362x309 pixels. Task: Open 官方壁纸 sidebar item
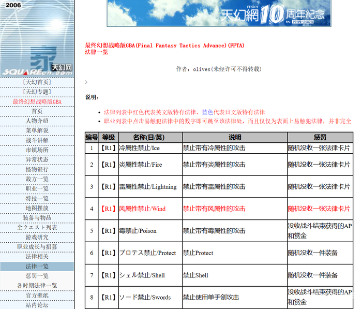[37, 296]
